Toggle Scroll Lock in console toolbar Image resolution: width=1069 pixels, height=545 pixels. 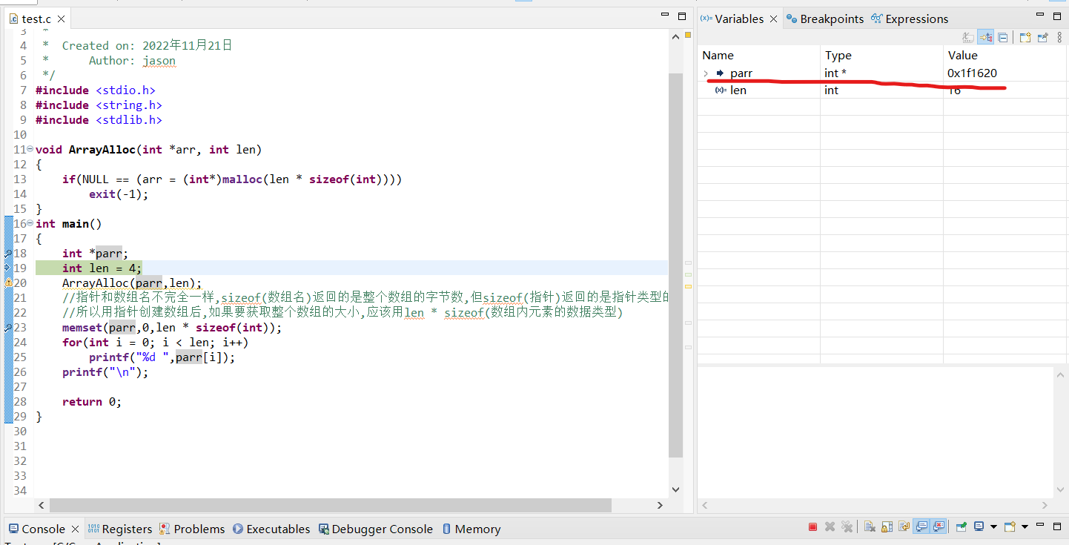pos(887,526)
